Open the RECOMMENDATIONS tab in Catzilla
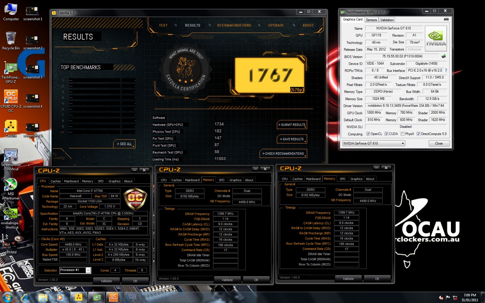This screenshot has height=303, width=485. [234, 25]
